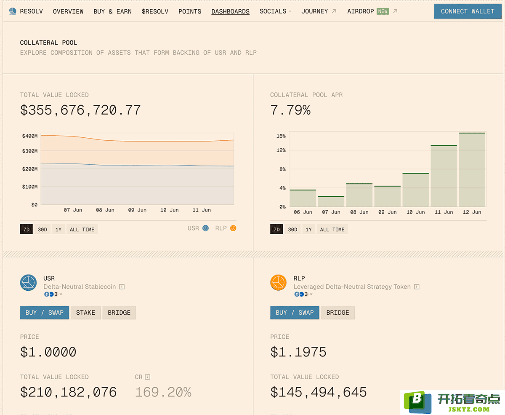Click the RLP legend icon under TVL chart
505x415 pixels.
(233, 228)
